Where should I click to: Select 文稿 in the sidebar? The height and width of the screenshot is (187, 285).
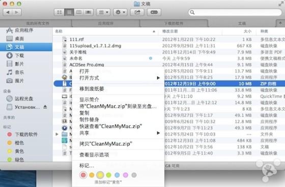pyautogui.click(x=26, y=47)
